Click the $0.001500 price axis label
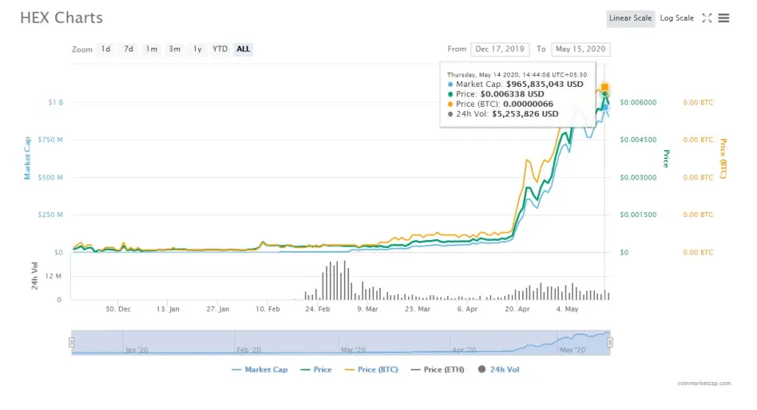Screen dimensions: 757x410 (638, 215)
